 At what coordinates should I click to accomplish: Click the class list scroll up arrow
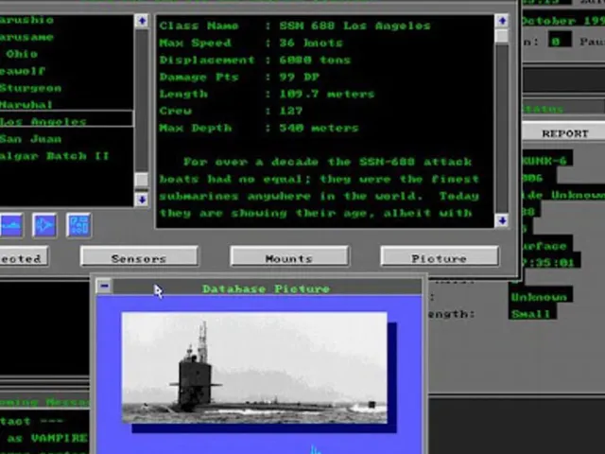142,21
